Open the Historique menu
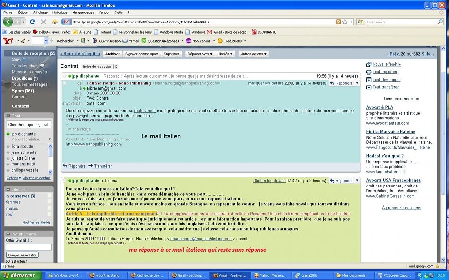Viewport: 449px width, 280px height. (60, 12)
